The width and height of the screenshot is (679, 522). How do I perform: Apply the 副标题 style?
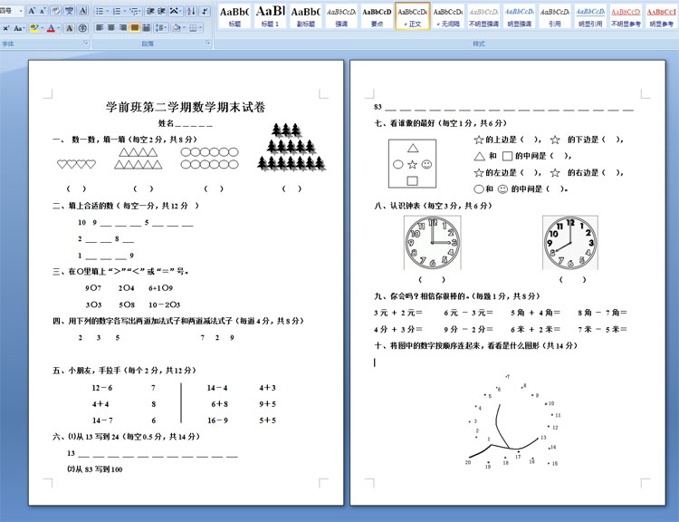305,16
